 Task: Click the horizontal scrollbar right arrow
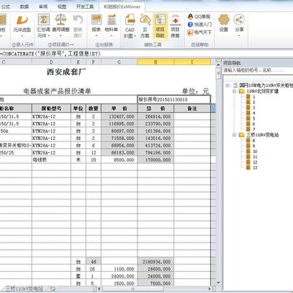[x=209, y=289]
